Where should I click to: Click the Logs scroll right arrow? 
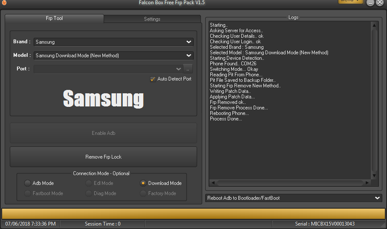367,183
